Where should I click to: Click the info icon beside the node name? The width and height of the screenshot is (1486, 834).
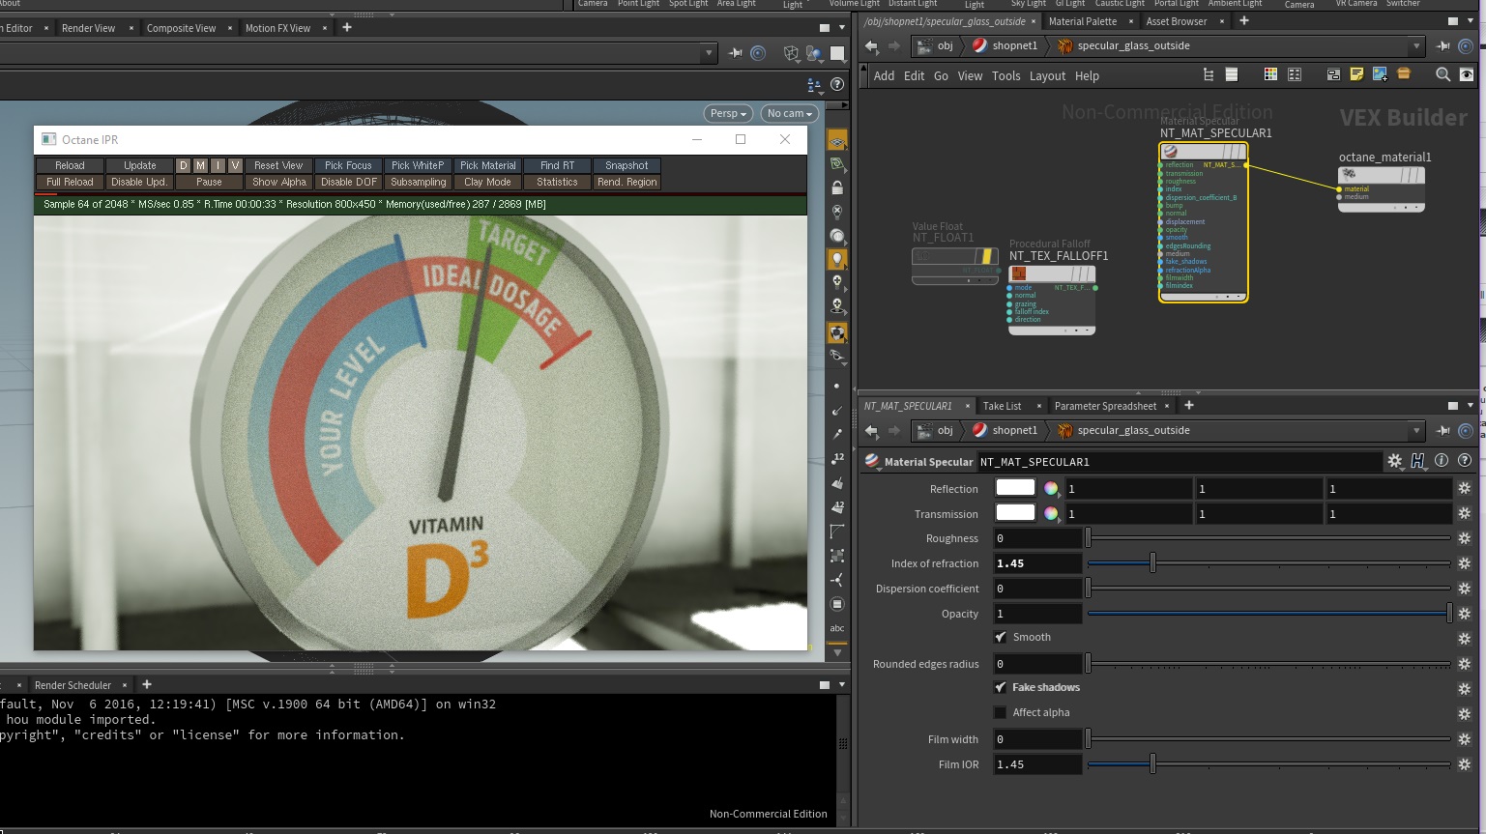pyautogui.click(x=1442, y=461)
